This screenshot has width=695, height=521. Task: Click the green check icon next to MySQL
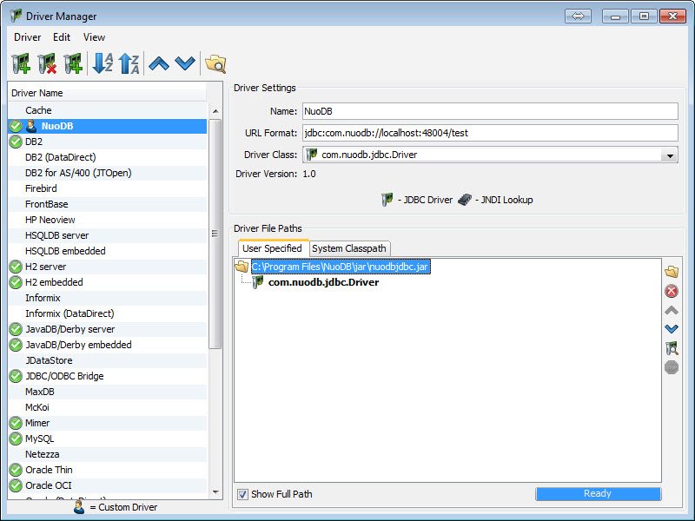tap(16, 439)
